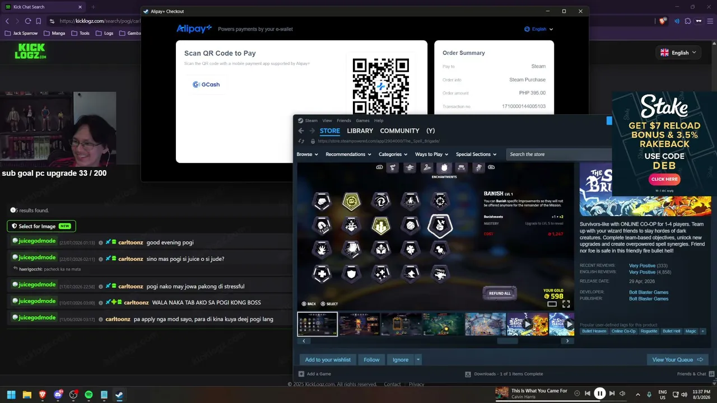717x403 pixels.
Task: Go back in the Brave browser
Action: [7, 21]
